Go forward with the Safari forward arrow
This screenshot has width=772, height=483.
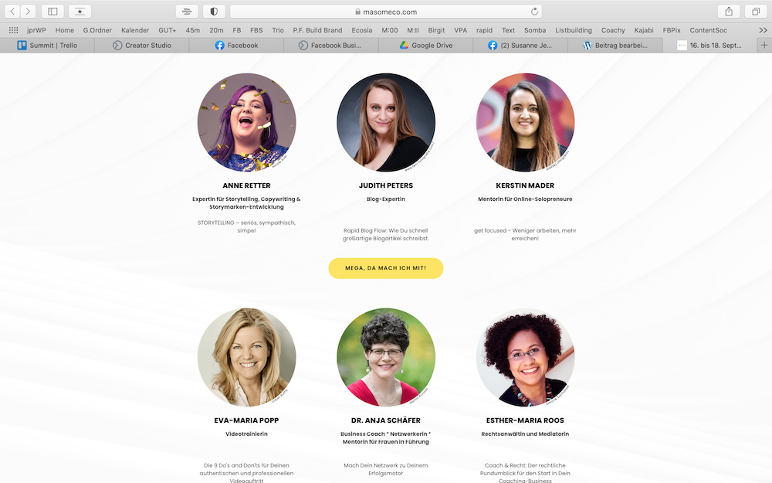click(x=28, y=12)
